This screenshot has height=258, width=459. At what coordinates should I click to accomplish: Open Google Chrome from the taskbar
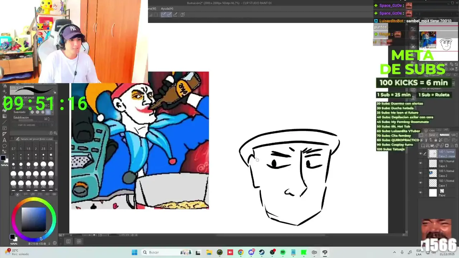(241, 252)
